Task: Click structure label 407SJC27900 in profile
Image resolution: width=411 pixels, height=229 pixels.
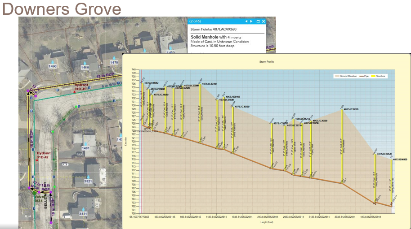Action: click(192, 86)
